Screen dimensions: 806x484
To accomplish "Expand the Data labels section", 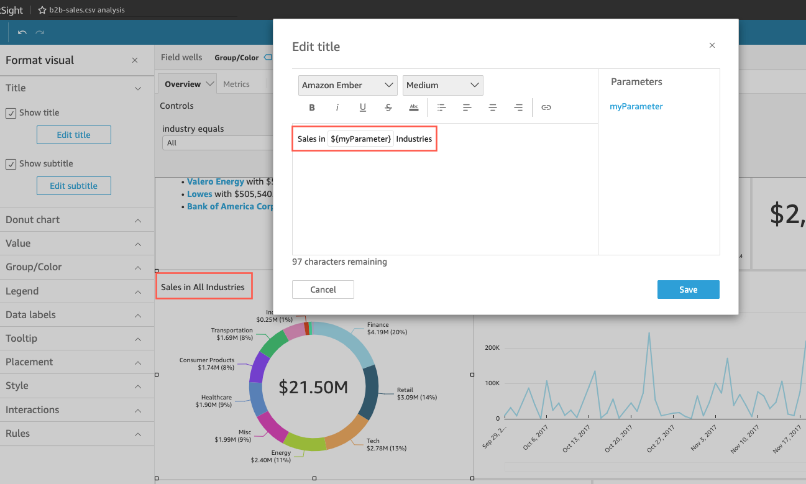I will coord(77,315).
